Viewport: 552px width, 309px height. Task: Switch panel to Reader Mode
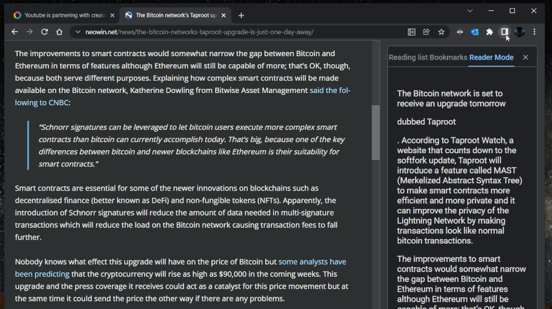tap(491, 57)
